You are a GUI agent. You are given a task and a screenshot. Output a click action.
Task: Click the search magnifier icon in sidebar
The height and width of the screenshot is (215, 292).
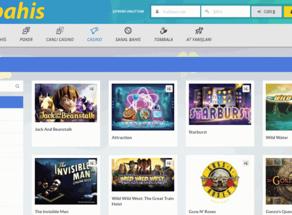[17, 86]
